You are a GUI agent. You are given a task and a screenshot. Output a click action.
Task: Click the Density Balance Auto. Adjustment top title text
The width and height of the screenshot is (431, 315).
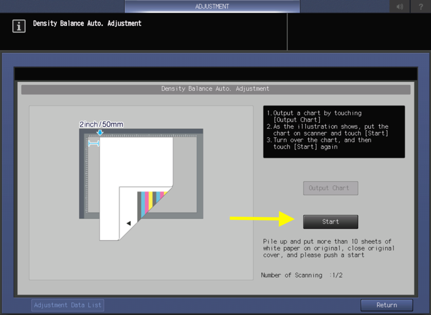click(x=87, y=23)
